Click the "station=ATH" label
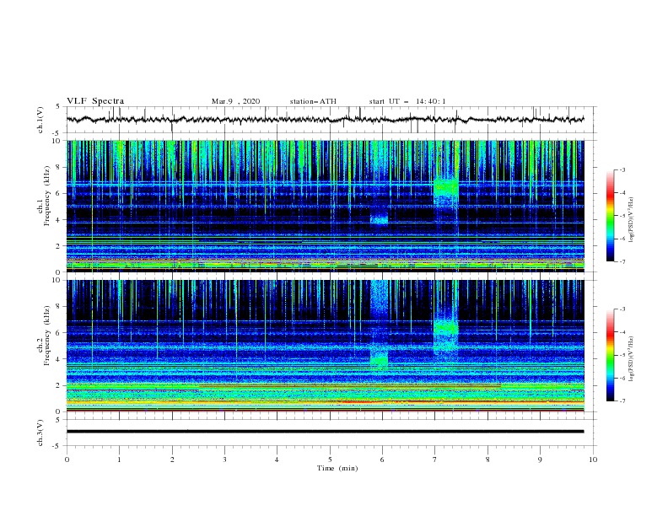Screen dimensions: 668x516 313,101
